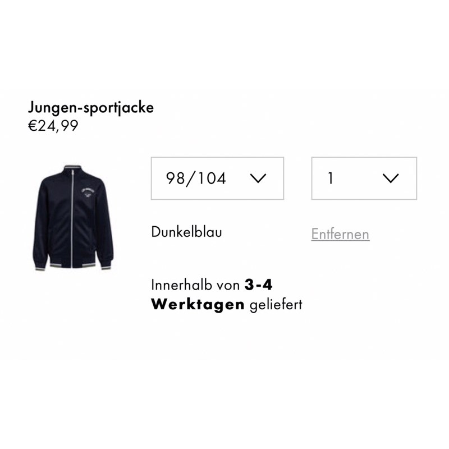Click the quantity value 1

point(331,178)
